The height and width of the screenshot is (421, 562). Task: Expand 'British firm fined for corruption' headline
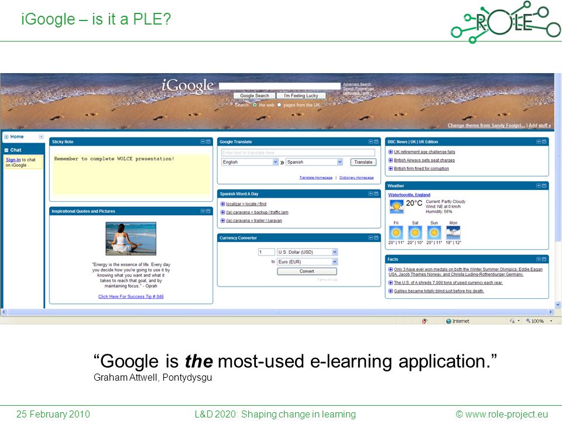(390, 168)
